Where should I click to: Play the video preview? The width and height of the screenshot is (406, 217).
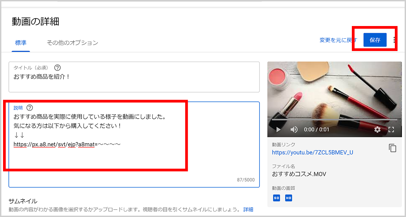pos(278,129)
